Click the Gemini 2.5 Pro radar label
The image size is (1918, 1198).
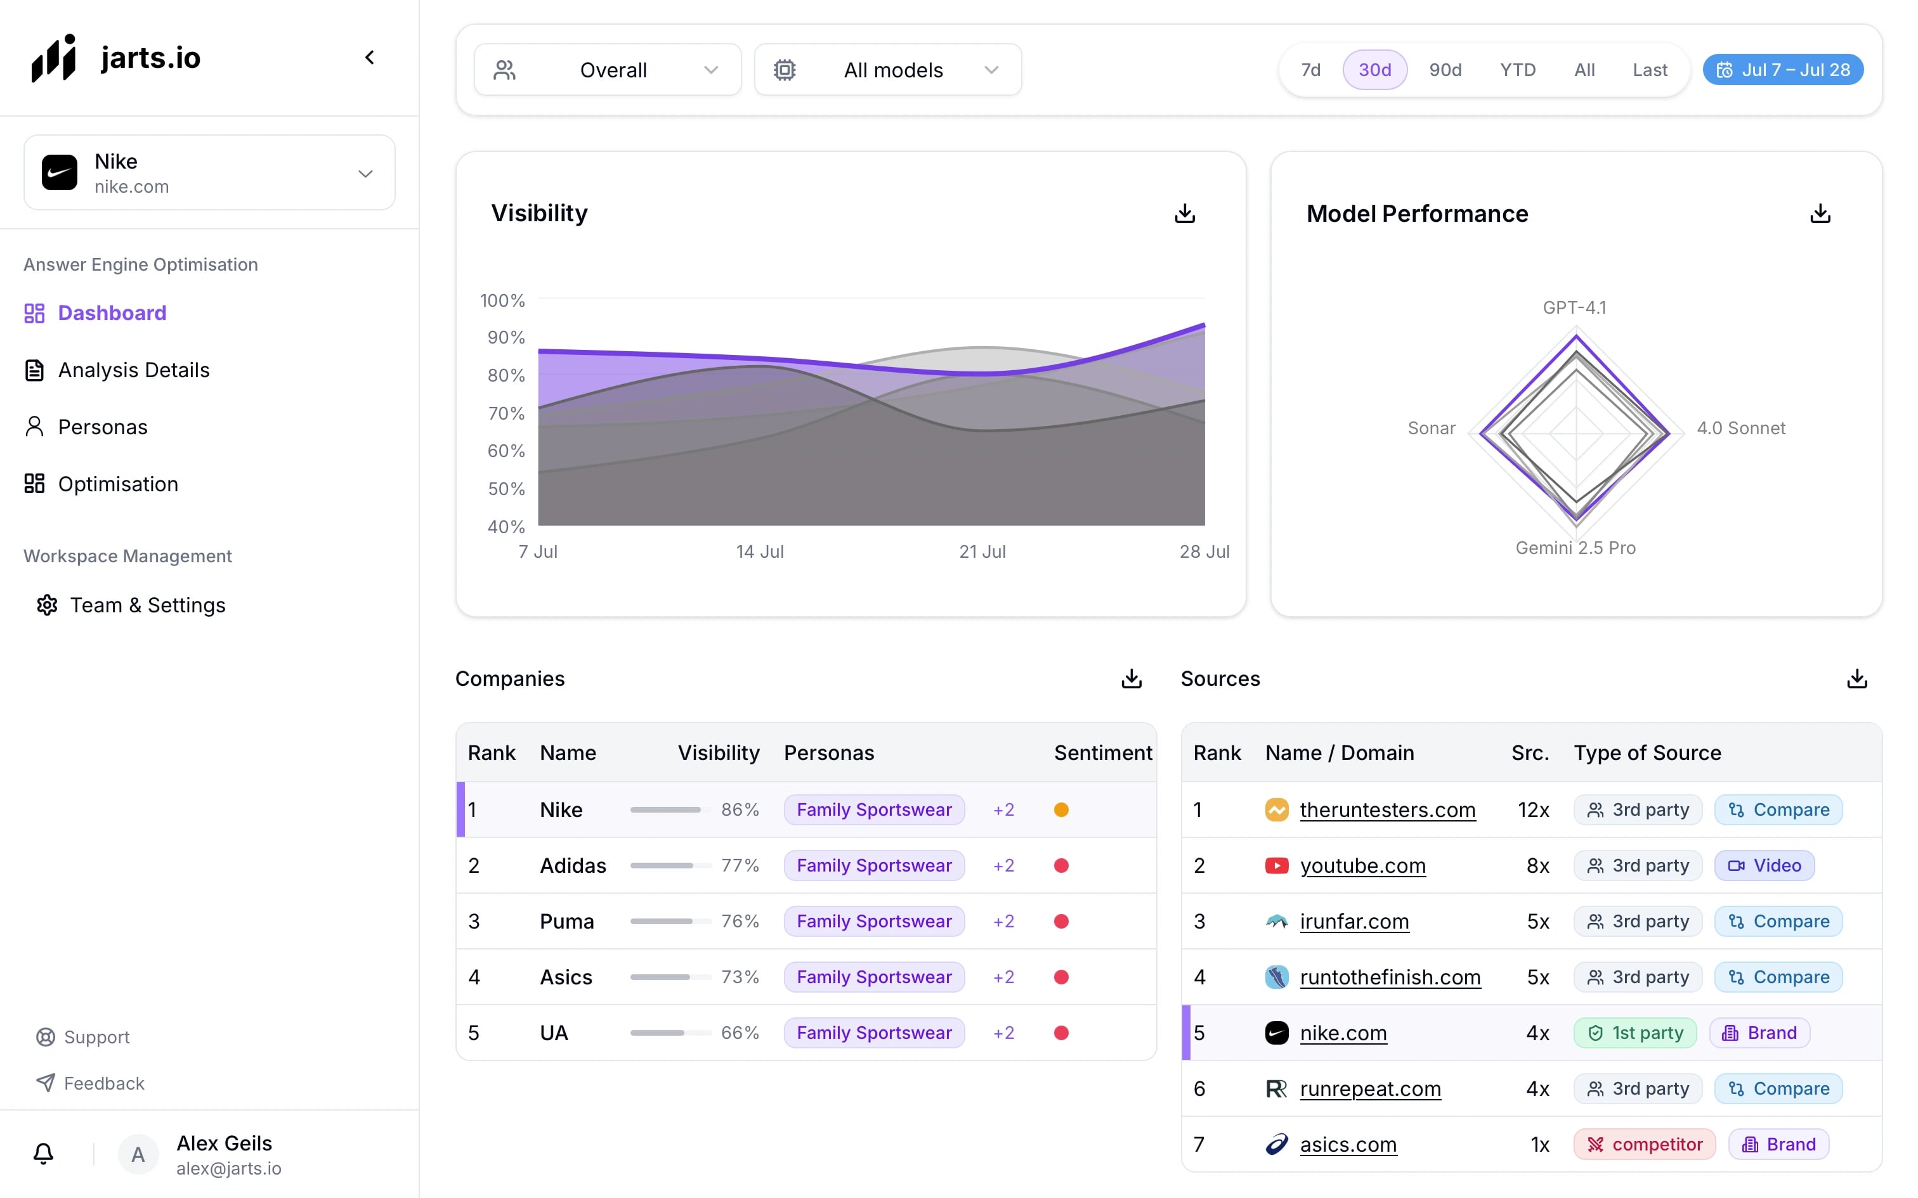(1575, 548)
